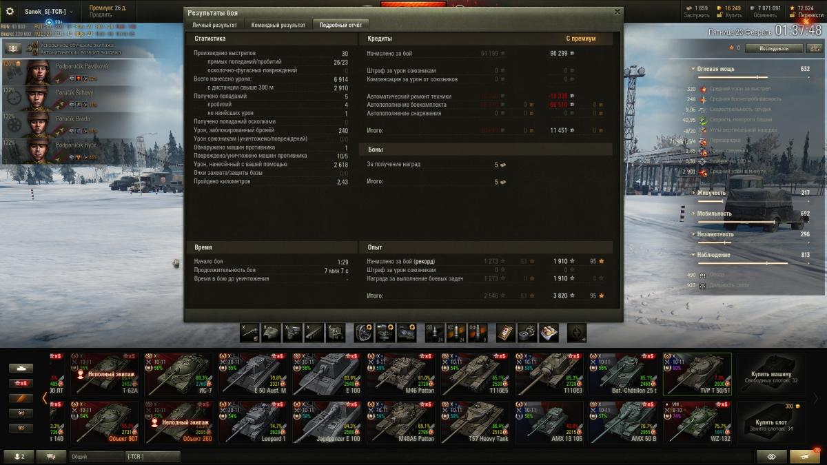Open the session stats button at bottom right

[x=771, y=456]
